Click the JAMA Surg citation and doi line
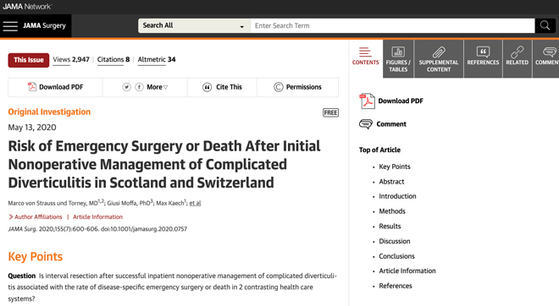 tap(97, 229)
